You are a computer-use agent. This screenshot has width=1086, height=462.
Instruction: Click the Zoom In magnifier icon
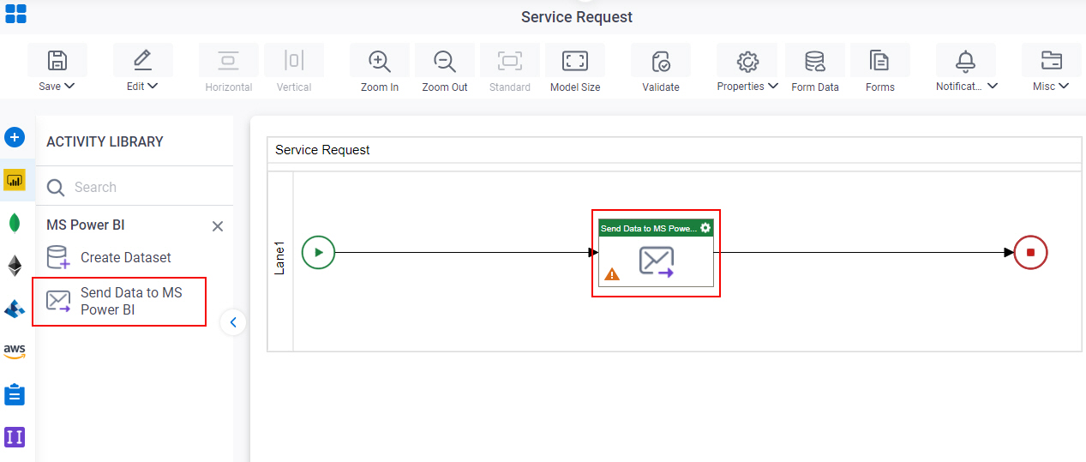coord(379,61)
